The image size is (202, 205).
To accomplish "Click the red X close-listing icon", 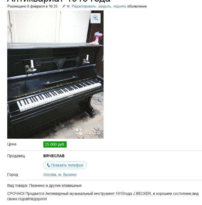I will (x=68, y=6).
